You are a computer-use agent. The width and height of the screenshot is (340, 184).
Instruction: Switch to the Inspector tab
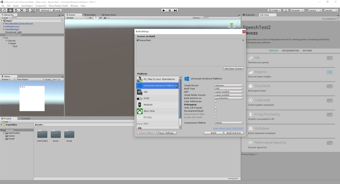[x=249, y=15]
